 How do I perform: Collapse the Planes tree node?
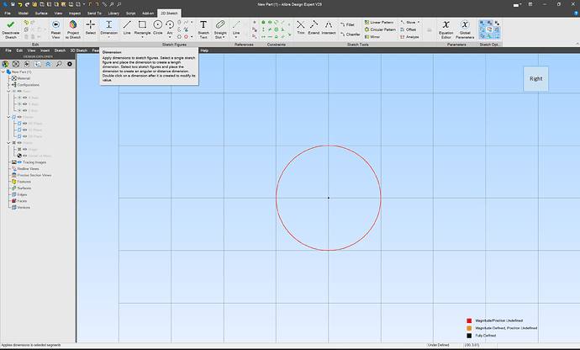click(8, 117)
